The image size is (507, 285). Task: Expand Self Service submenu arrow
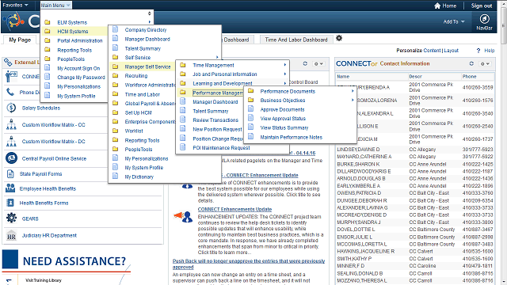point(217,57)
